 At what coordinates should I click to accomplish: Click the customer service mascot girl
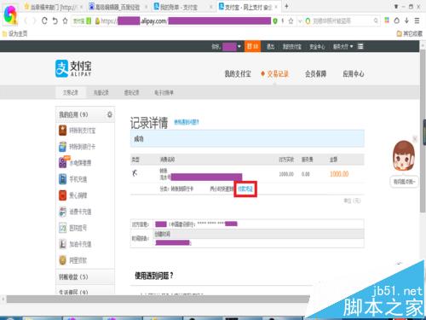404,155
